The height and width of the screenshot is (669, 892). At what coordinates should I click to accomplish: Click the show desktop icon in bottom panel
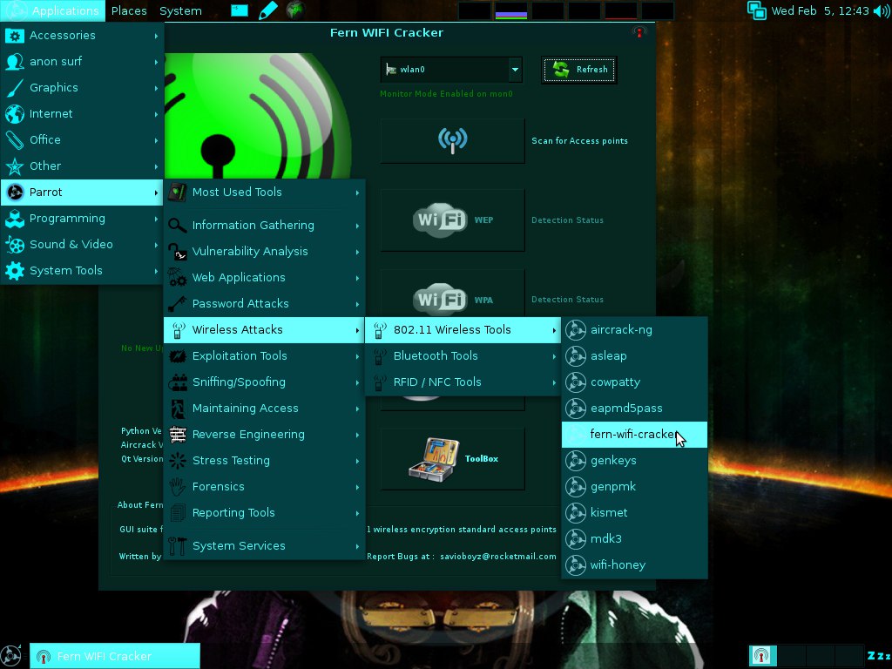pyautogui.click(x=12, y=656)
